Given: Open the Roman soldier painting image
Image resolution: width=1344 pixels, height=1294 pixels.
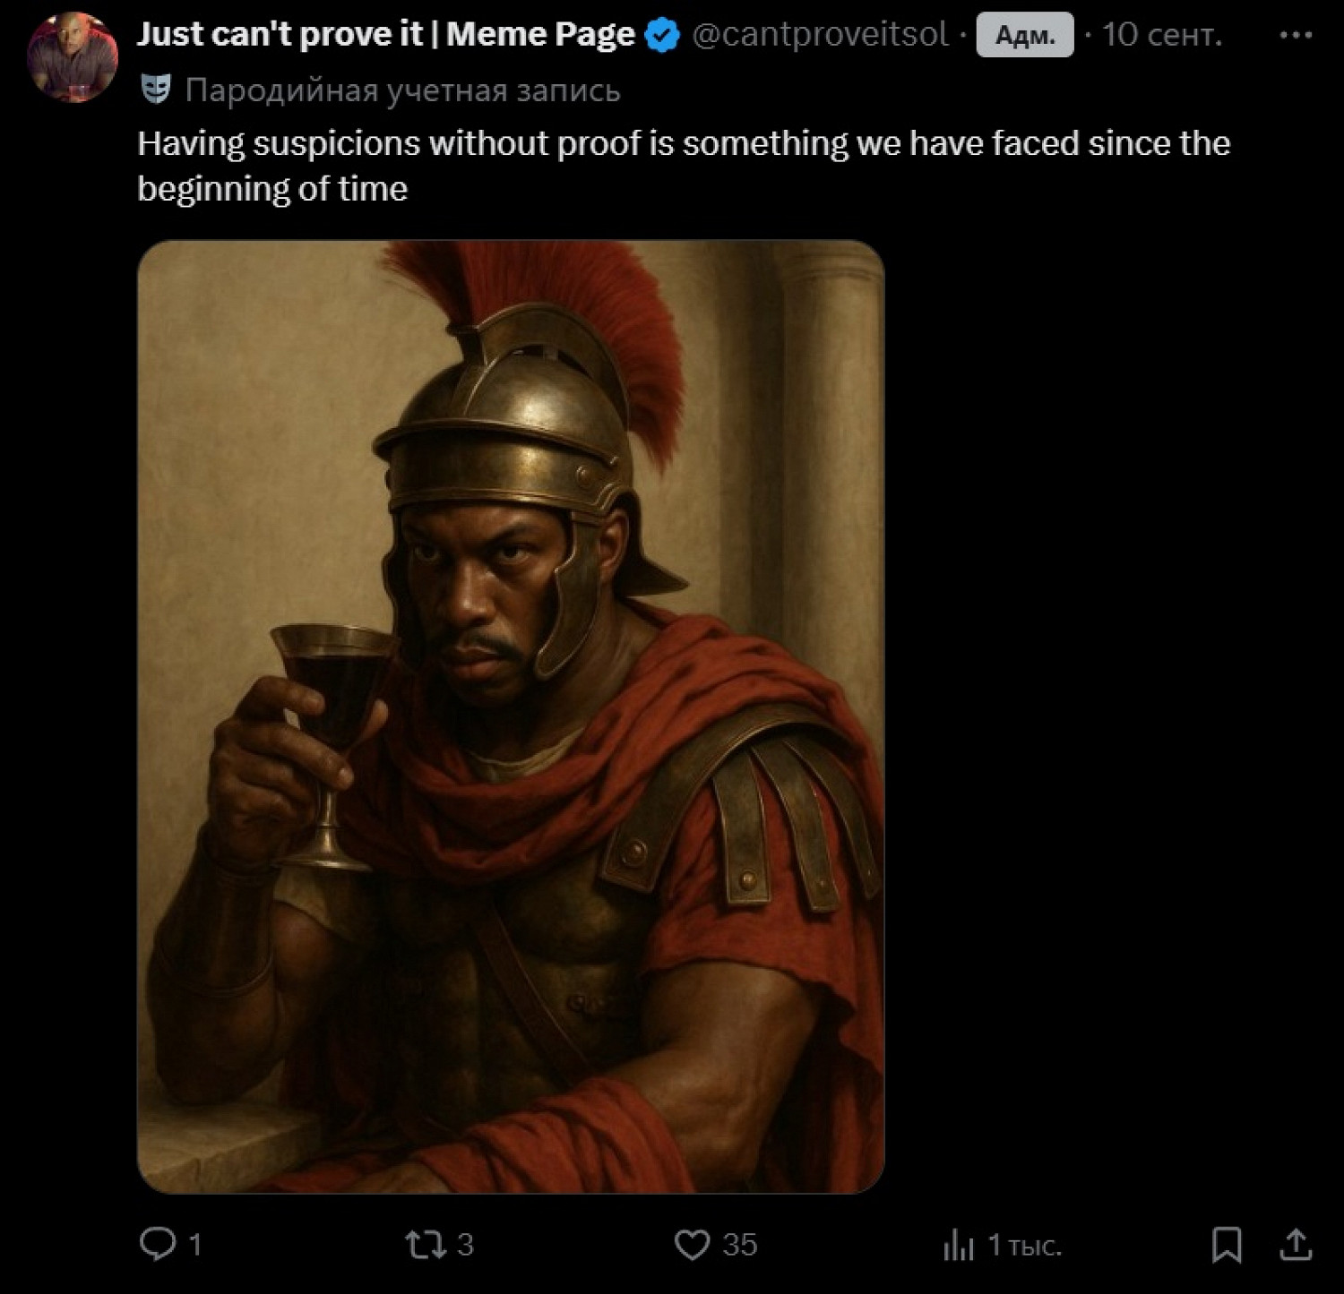Looking at the screenshot, I should (x=511, y=716).
